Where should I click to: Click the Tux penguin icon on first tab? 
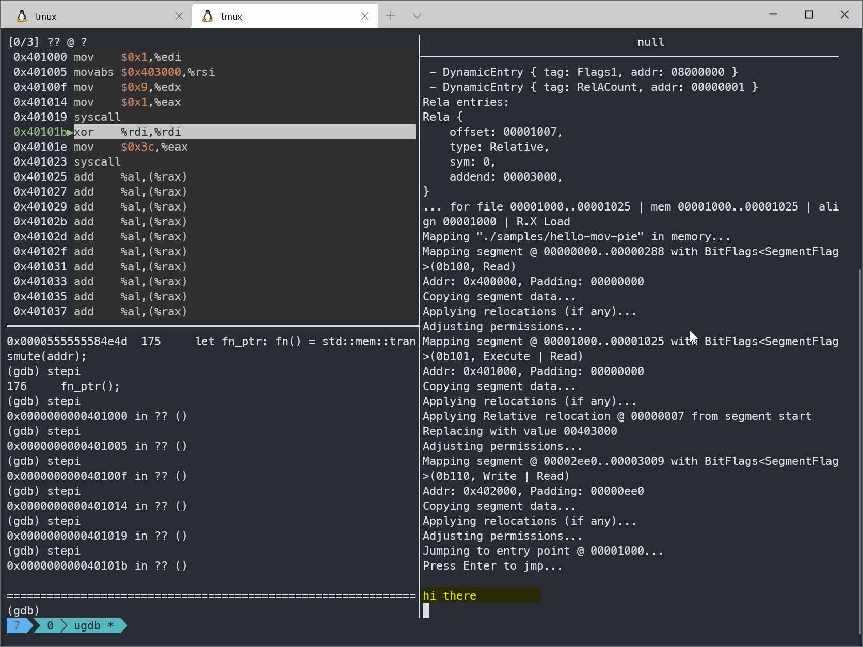coord(22,16)
